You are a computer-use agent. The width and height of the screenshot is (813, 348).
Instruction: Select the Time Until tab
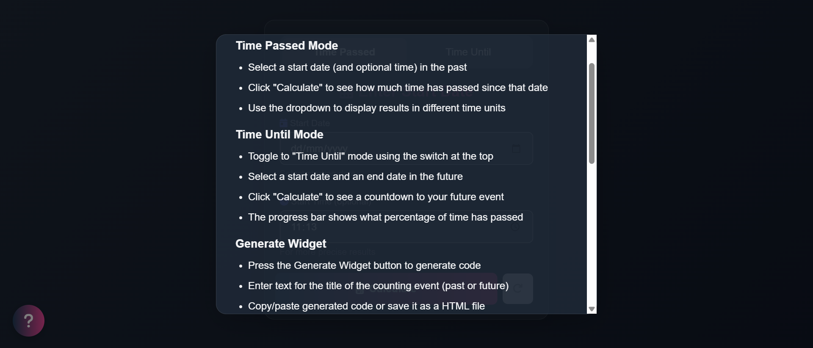(469, 52)
